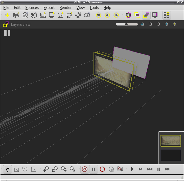Start recording with the red circle
184x181 pixels.
pos(102,169)
